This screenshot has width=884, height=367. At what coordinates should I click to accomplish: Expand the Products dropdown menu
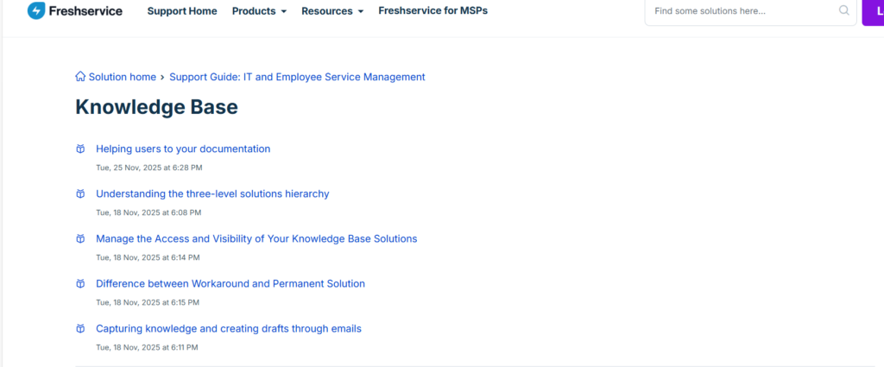(x=259, y=11)
